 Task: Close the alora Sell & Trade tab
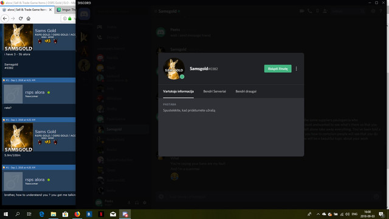50,10
